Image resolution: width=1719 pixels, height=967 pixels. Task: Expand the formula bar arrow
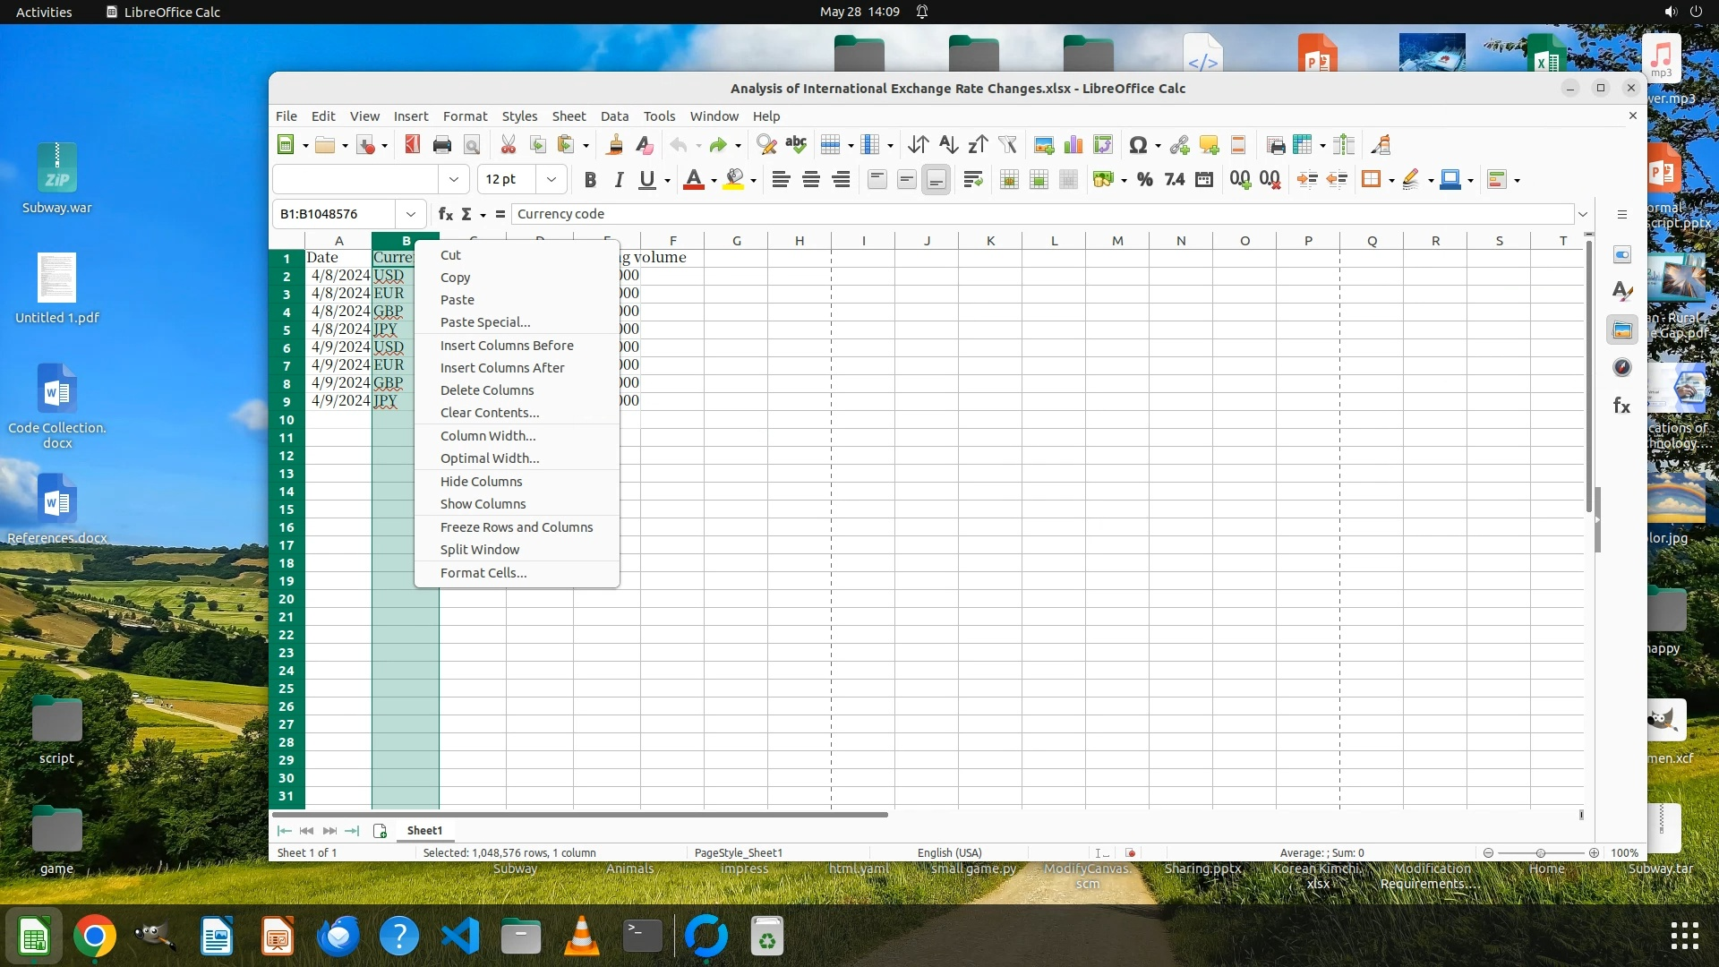click(x=1582, y=214)
